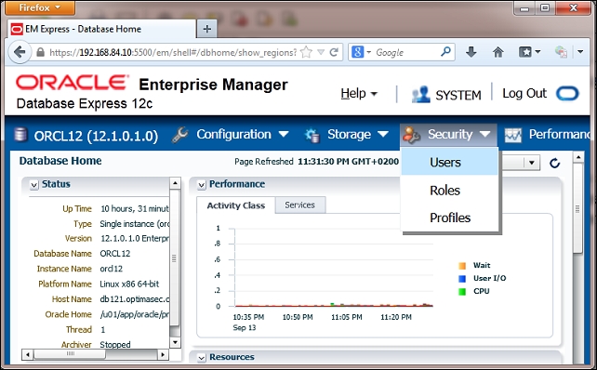Open the Google search engine icon selector
Image resolution: width=597 pixels, height=370 pixels.
360,52
